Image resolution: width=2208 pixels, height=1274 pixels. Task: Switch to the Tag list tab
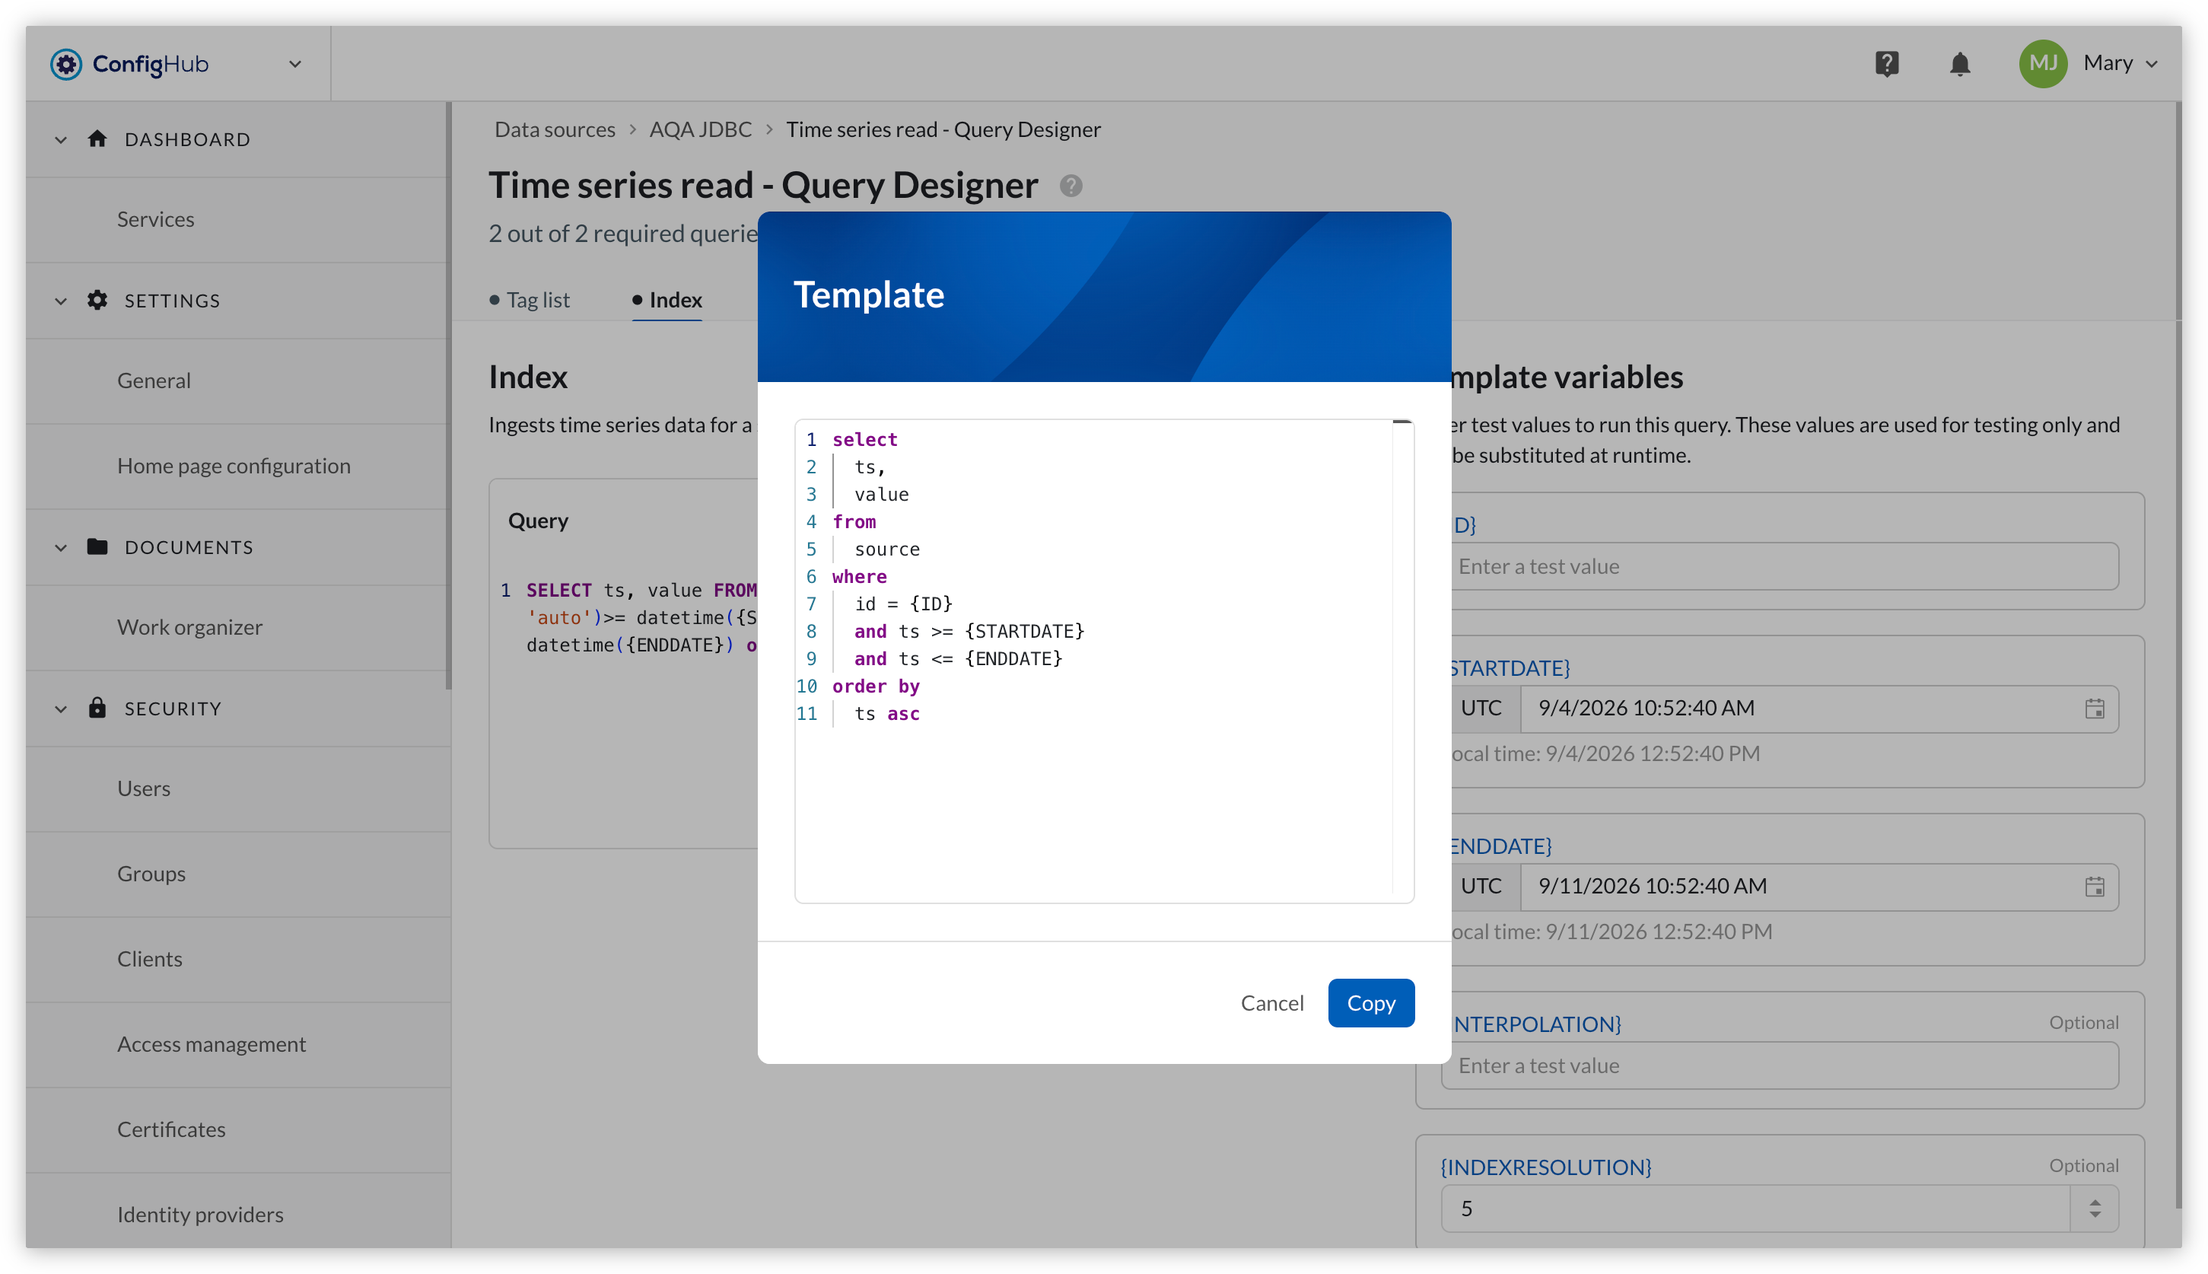(x=530, y=299)
